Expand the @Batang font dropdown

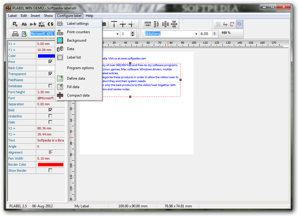[x=196, y=34]
